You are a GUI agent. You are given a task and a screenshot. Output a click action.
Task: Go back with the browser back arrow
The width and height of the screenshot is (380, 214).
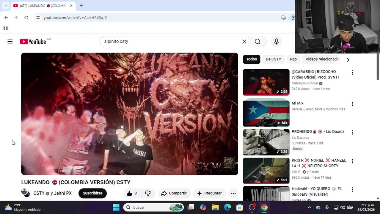pyautogui.click(x=6, y=18)
